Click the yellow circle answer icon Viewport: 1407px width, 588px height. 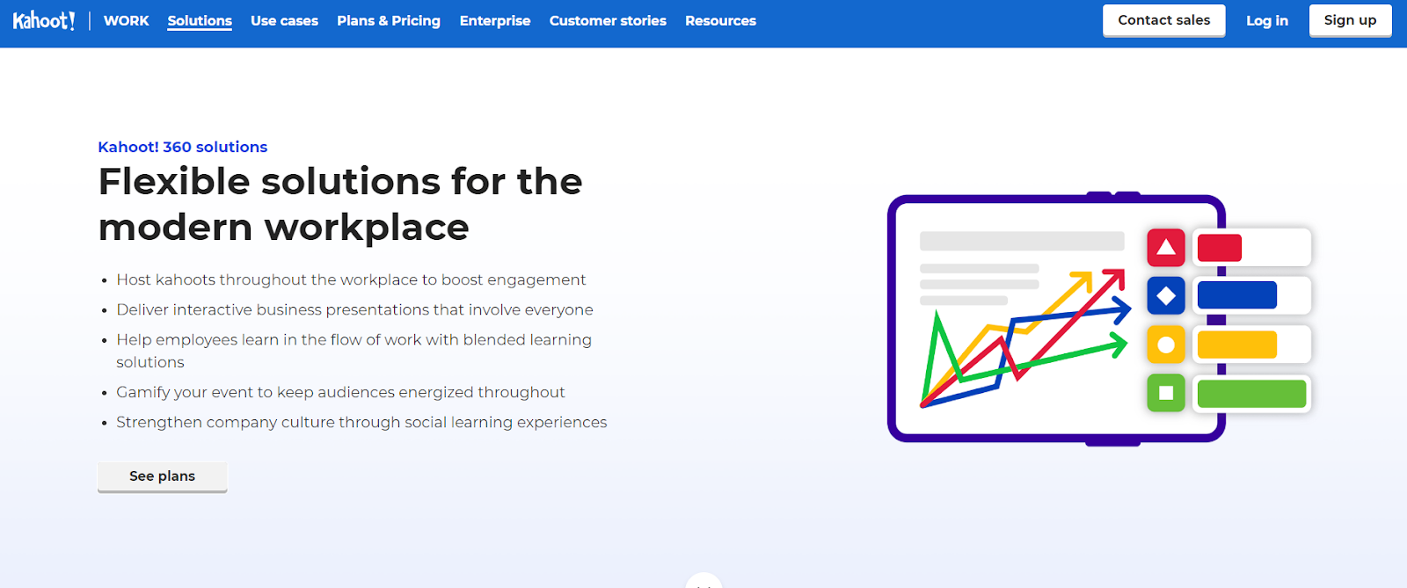(x=1166, y=345)
